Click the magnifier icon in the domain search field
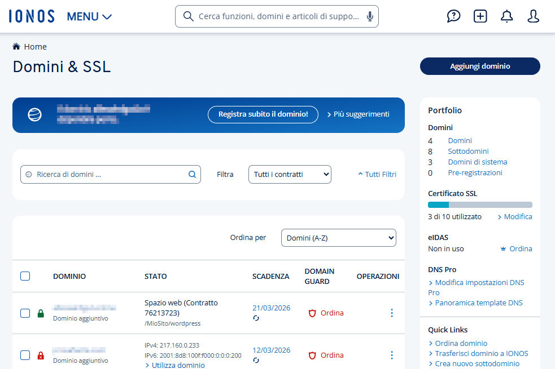555x369 pixels. coord(192,174)
